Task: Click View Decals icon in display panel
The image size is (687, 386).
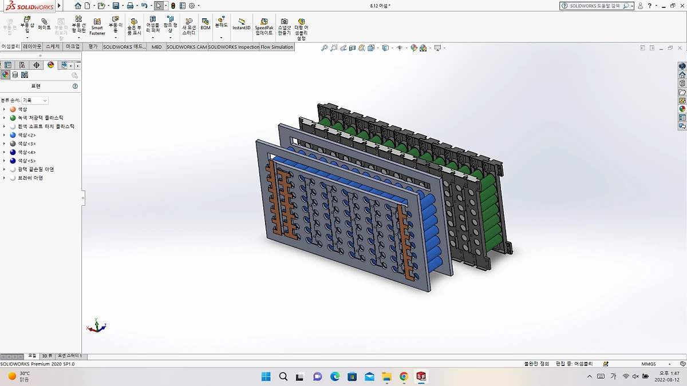Action: click(15, 75)
